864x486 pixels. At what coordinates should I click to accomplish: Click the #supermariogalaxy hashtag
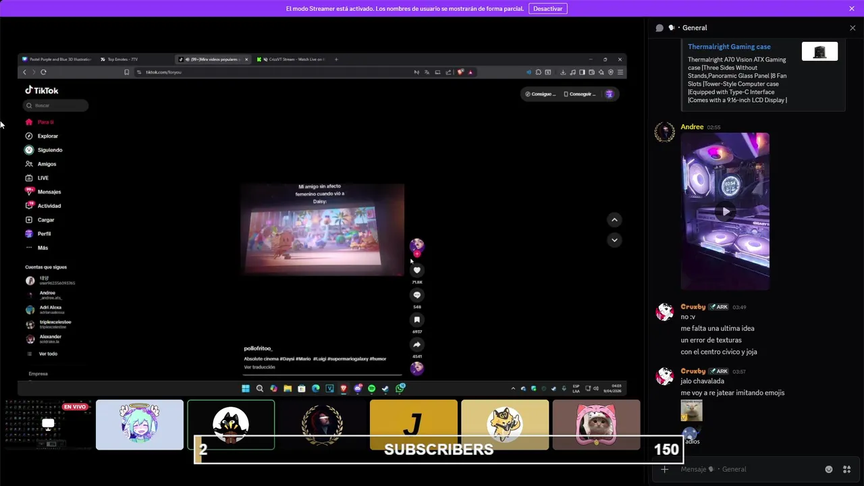pos(346,359)
